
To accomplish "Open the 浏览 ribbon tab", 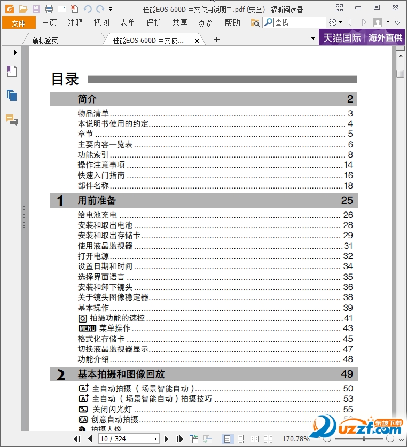I will 206,23.
